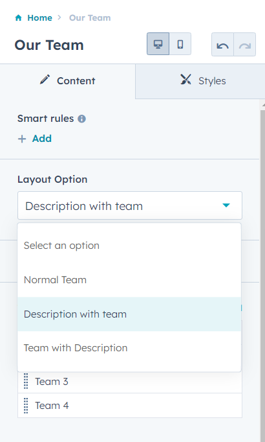Click the Home house icon in breadcrumb
This screenshot has width=265, height=442.
[x=18, y=17]
